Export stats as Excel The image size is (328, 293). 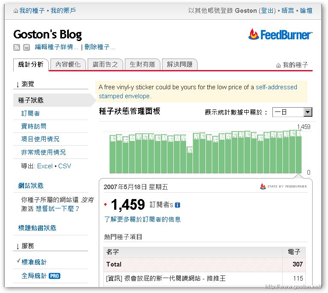click(x=45, y=166)
